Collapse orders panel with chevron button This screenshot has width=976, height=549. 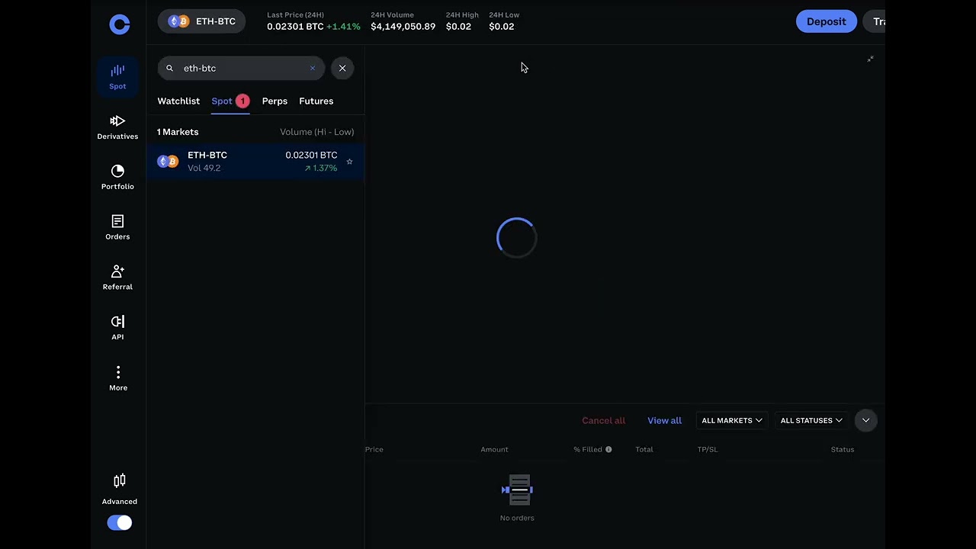(x=865, y=420)
